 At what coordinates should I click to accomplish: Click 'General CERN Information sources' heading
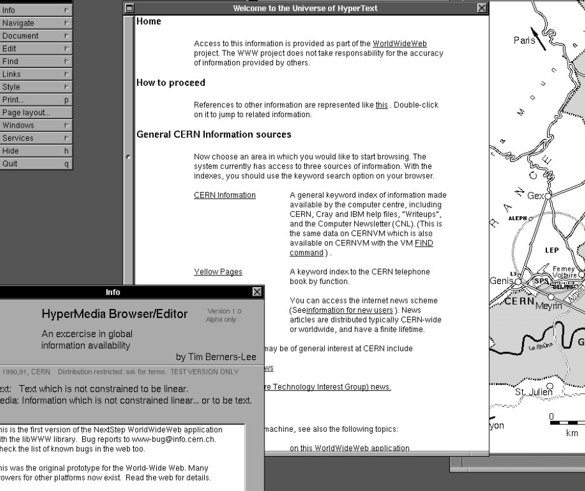pos(214,135)
